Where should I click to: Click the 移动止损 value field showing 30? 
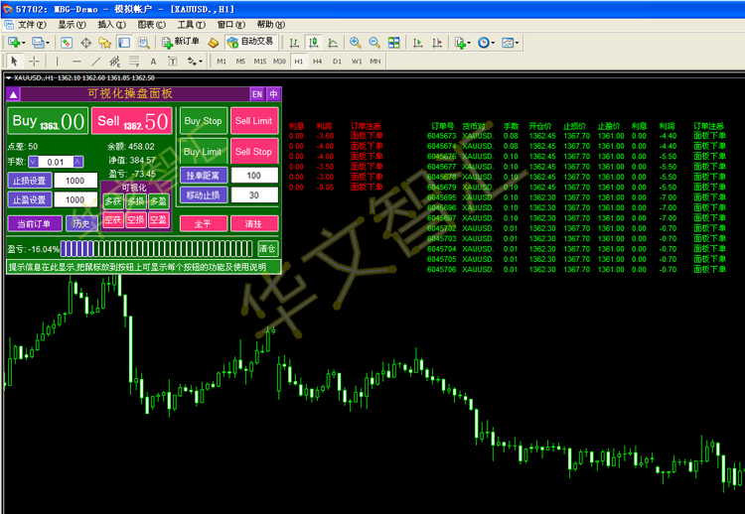coord(254,195)
